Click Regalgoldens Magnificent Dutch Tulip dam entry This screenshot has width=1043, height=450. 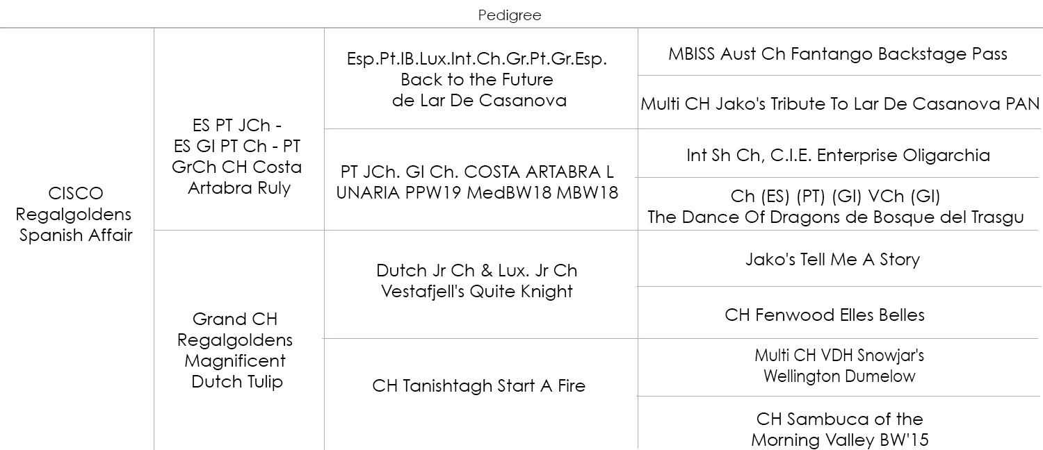tap(237, 351)
